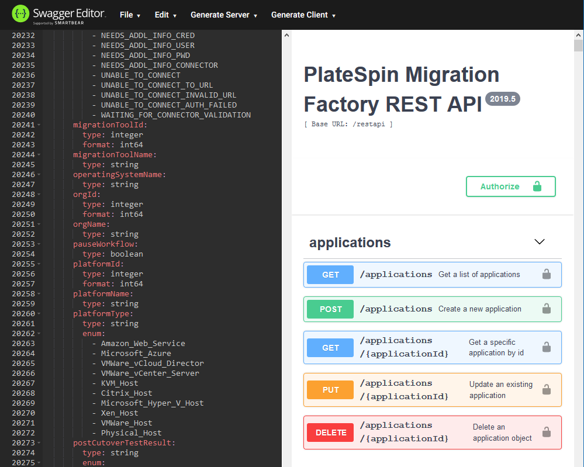Click lock icon on POST /applications row

pyautogui.click(x=546, y=309)
